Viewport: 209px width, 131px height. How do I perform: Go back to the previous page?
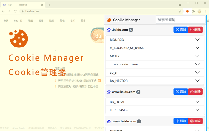[x=3, y=11]
